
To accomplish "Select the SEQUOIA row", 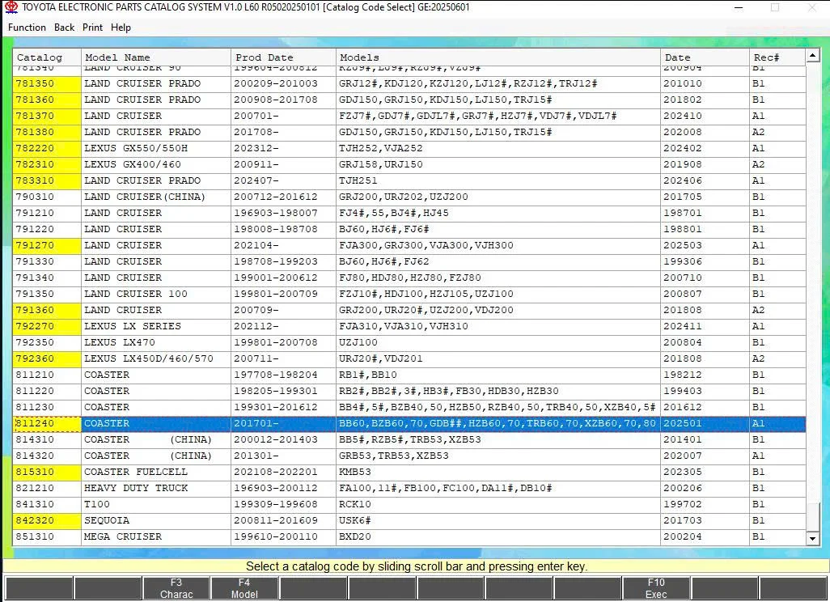I will coord(409,521).
